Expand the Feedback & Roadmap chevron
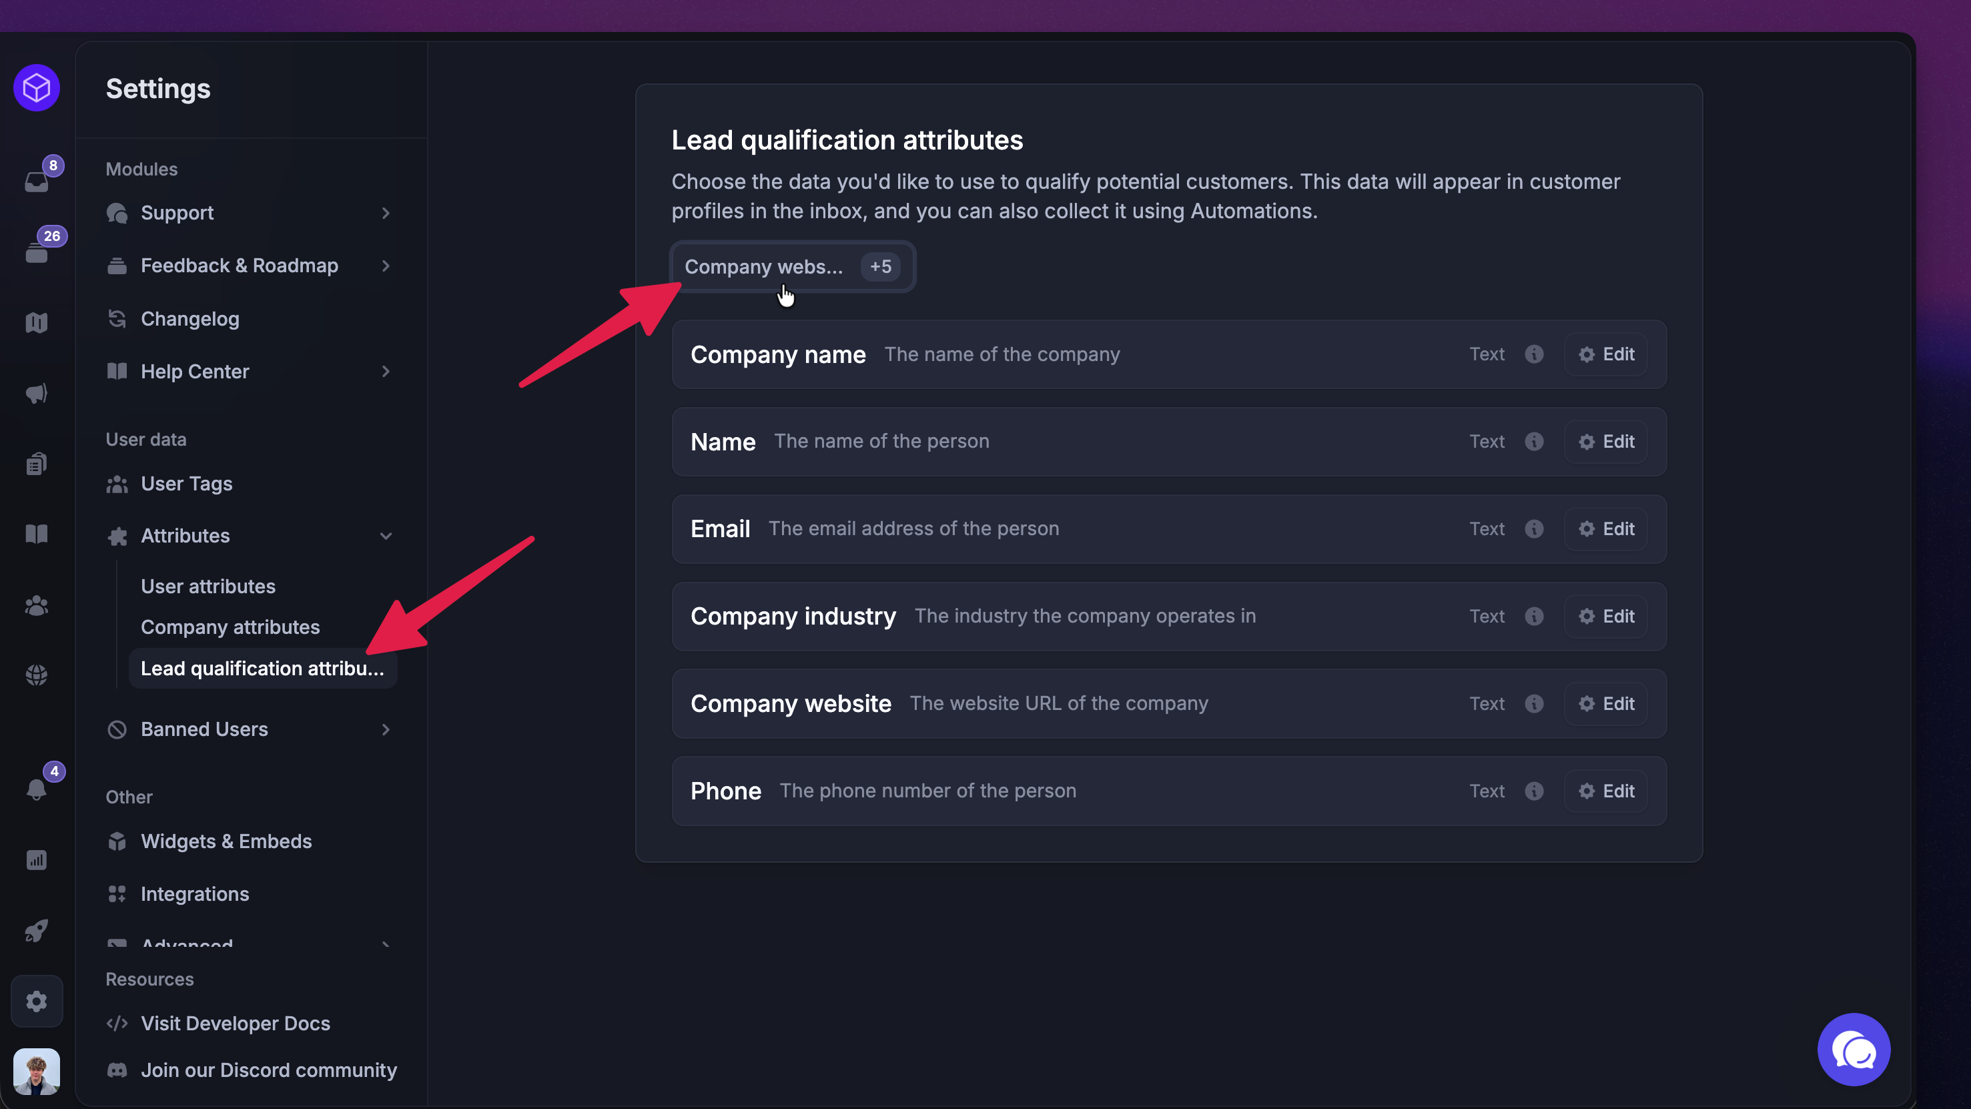Screen dimensions: 1971x1109 [x=386, y=266]
